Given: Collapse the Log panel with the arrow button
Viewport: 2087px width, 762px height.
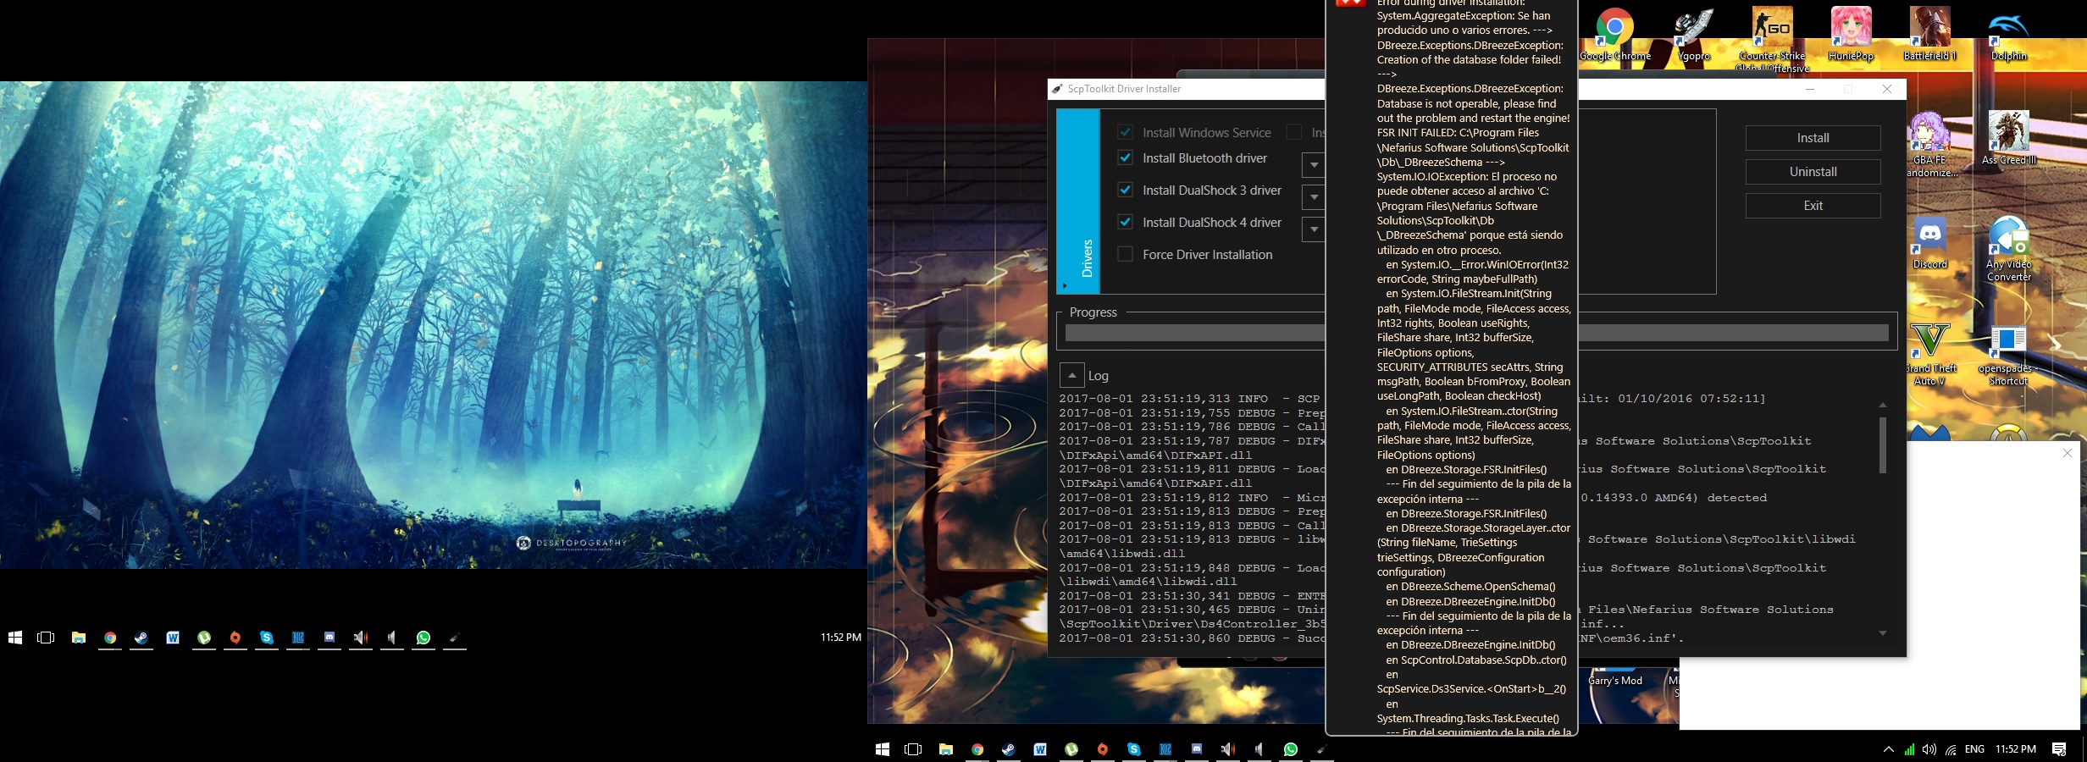Looking at the screenshot, I should 1072,375.
